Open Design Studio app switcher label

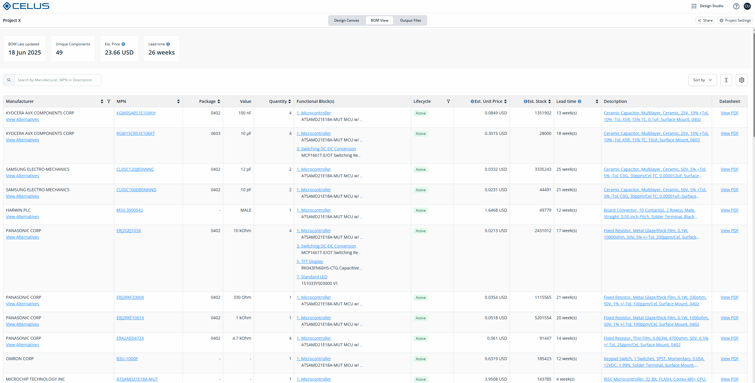pyautogui.click(x=711, y=6)
